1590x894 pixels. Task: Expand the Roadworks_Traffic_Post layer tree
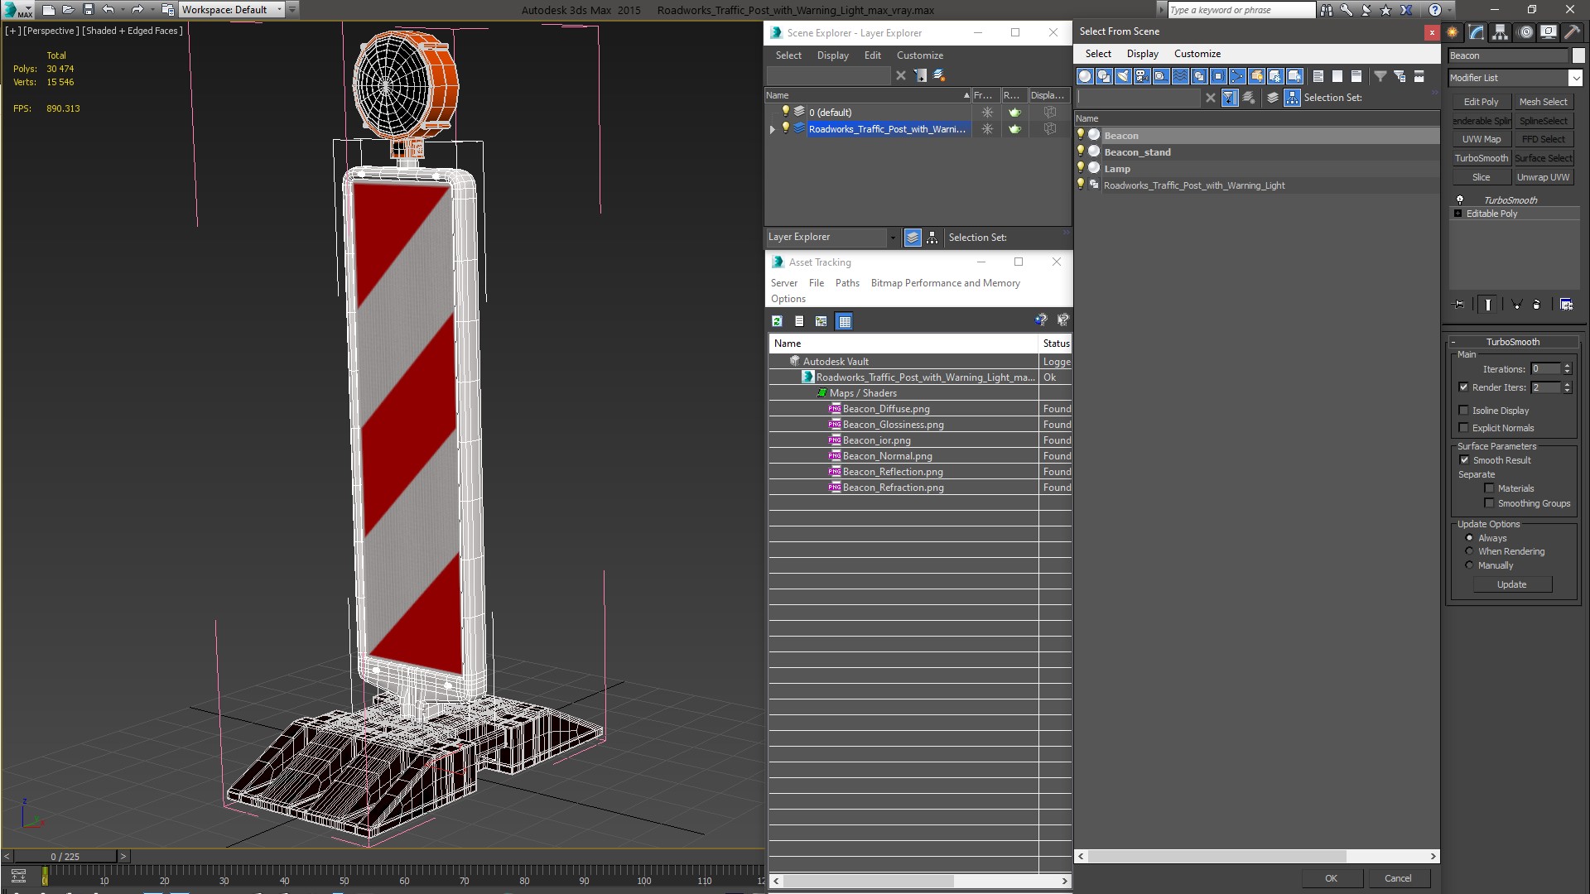(x=772, y=129)
